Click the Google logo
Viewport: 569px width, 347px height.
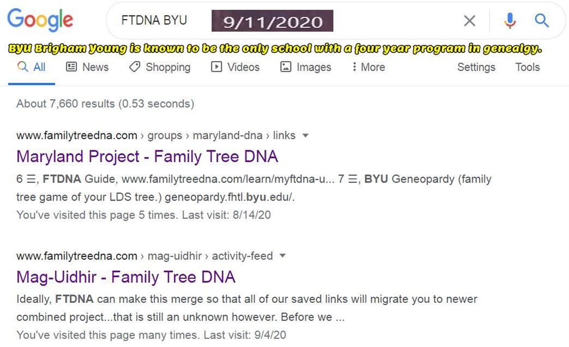point(40,20)
